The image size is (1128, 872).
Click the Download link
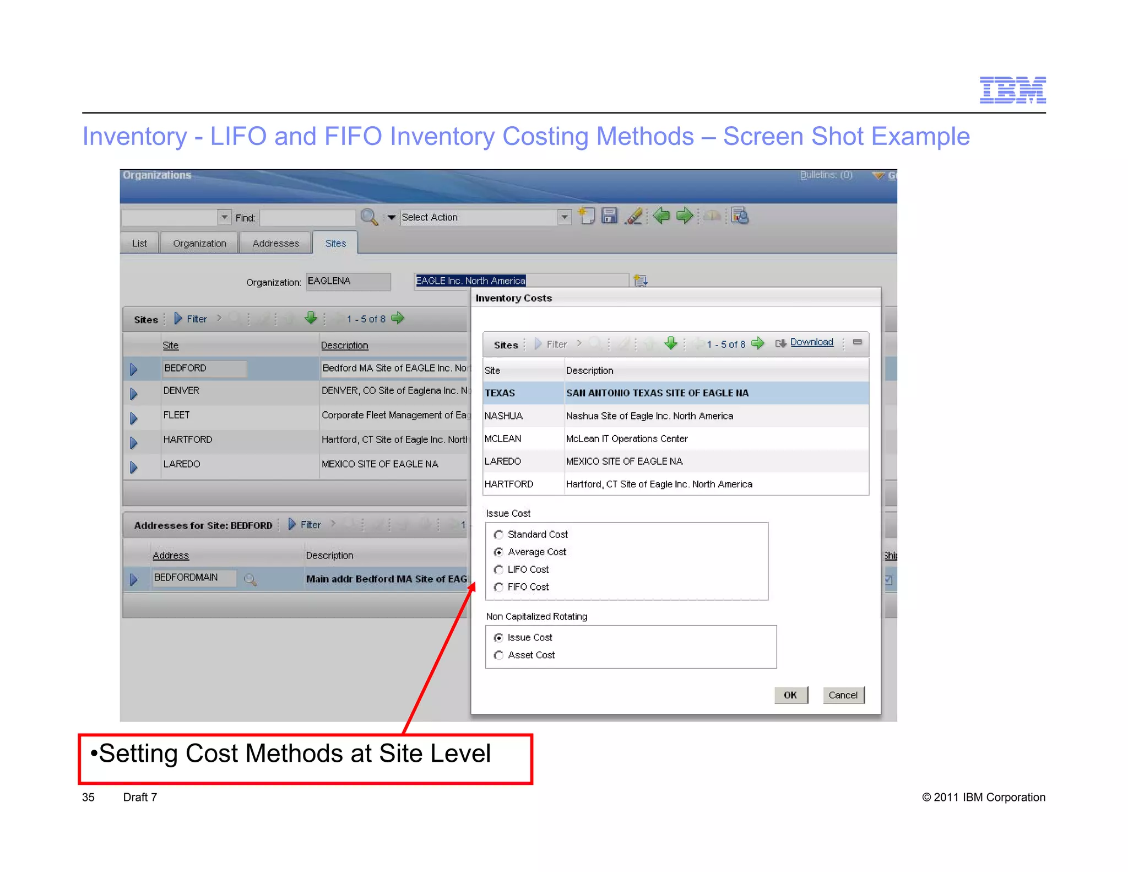click(812, 342)
